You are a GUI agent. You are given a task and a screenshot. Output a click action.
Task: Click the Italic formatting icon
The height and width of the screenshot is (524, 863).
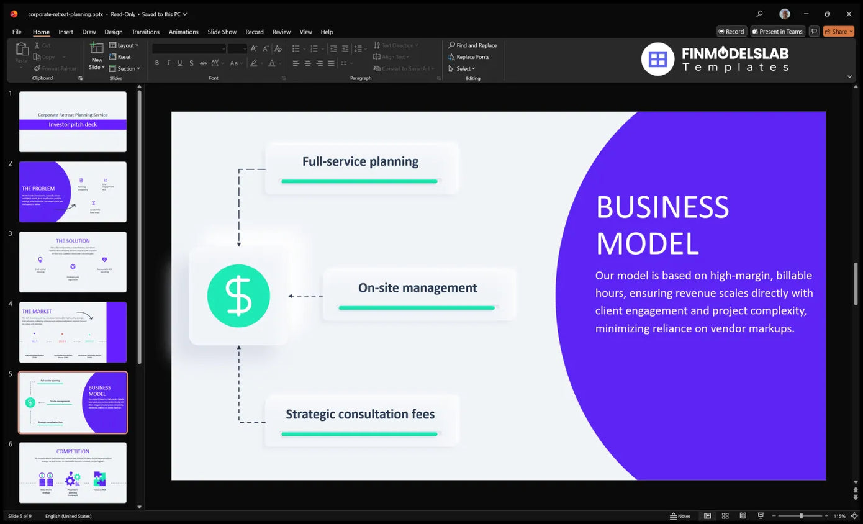[168, 63]
